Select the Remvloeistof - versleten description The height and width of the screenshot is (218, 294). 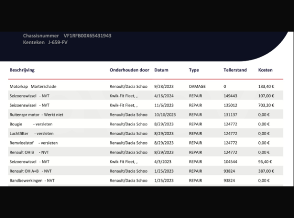click(x=34, y=143)
